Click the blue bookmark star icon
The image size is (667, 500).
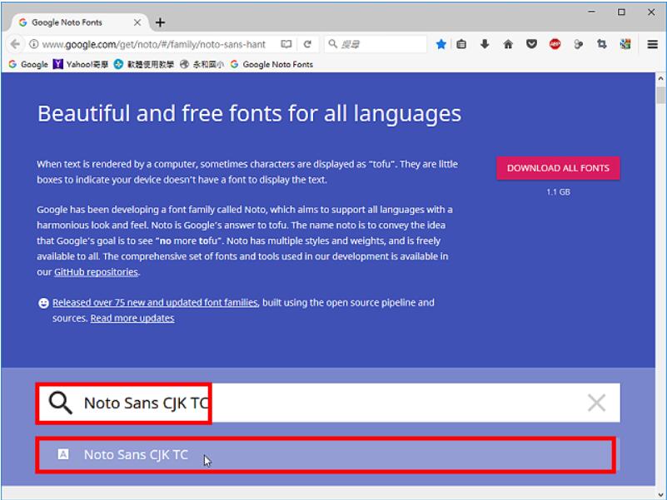pyautogui.click(x=441, y=44)
